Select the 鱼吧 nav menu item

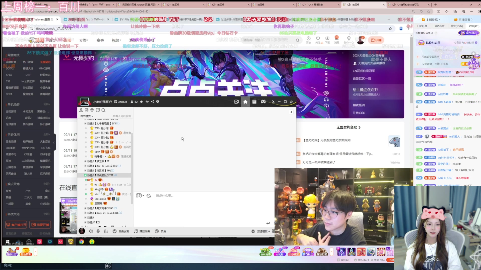150,40
